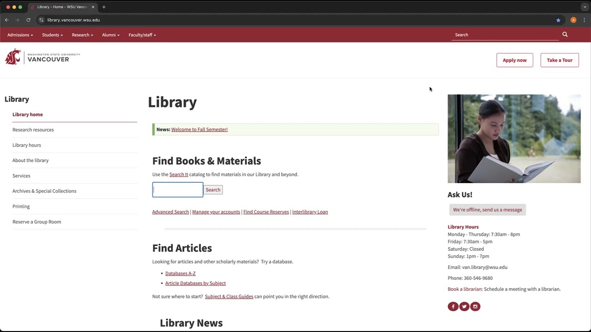Image resolution: width=591 pixels, height=332 pixels.
Task: Open Library hours in sidebar
Action: pos(27,145)
